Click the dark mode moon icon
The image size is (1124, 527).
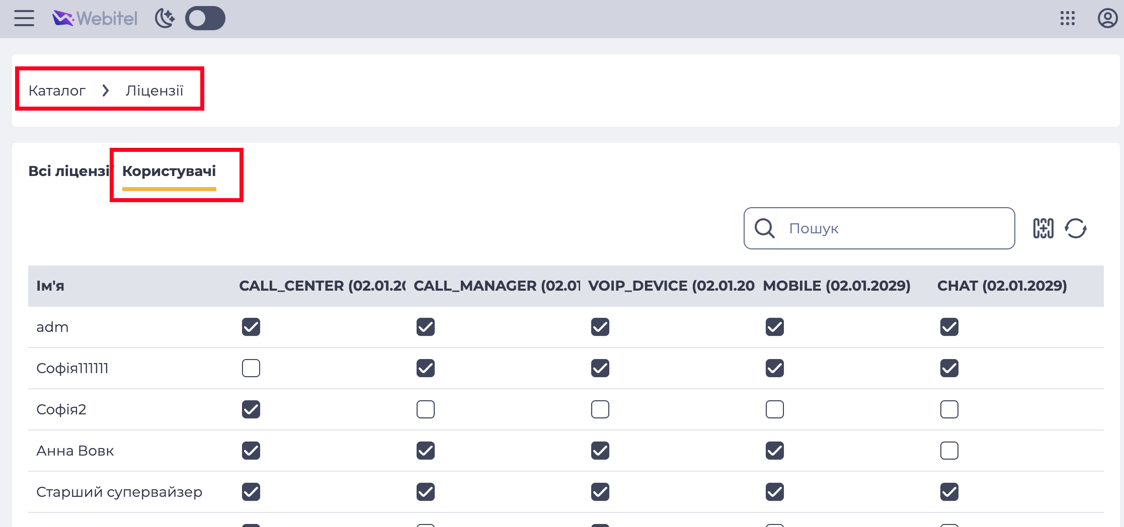coord(165,18)
